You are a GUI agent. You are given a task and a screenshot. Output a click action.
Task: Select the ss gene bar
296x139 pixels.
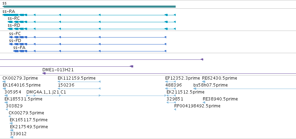[x=89, y=7]
